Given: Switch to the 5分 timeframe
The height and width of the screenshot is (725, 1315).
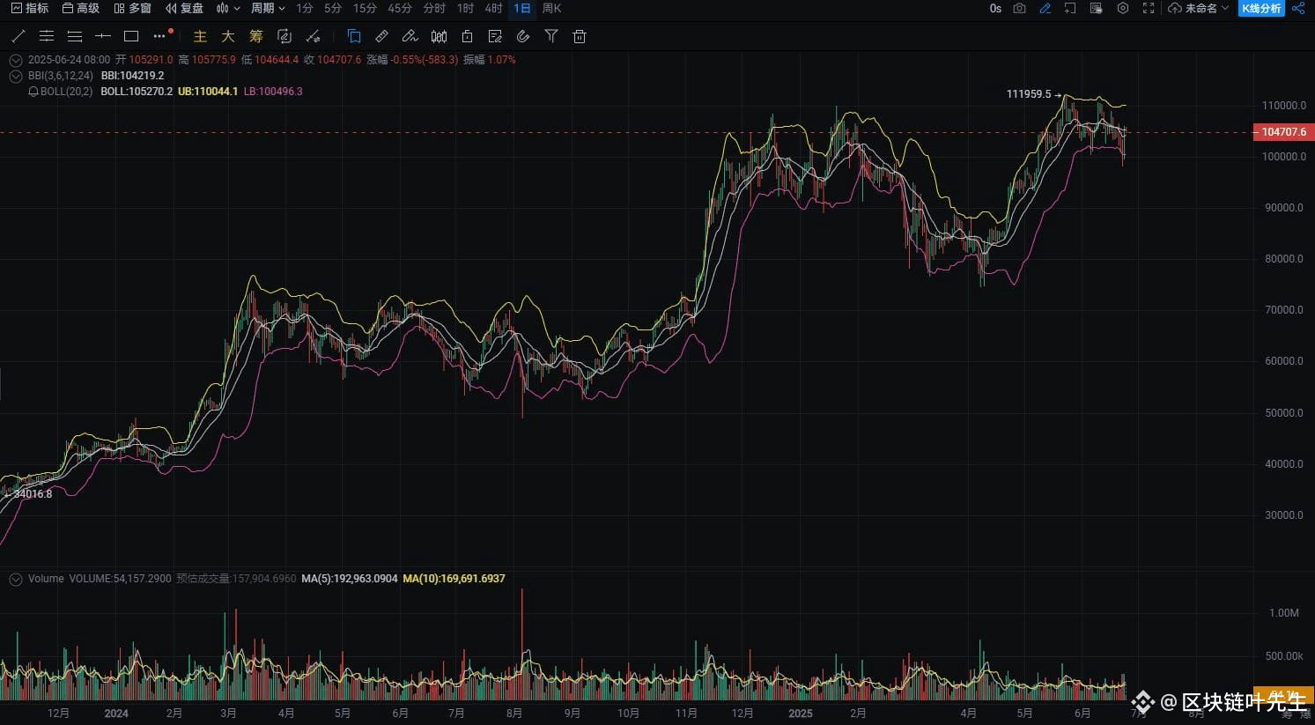Looking at the screenshot, I should point(333,8).
